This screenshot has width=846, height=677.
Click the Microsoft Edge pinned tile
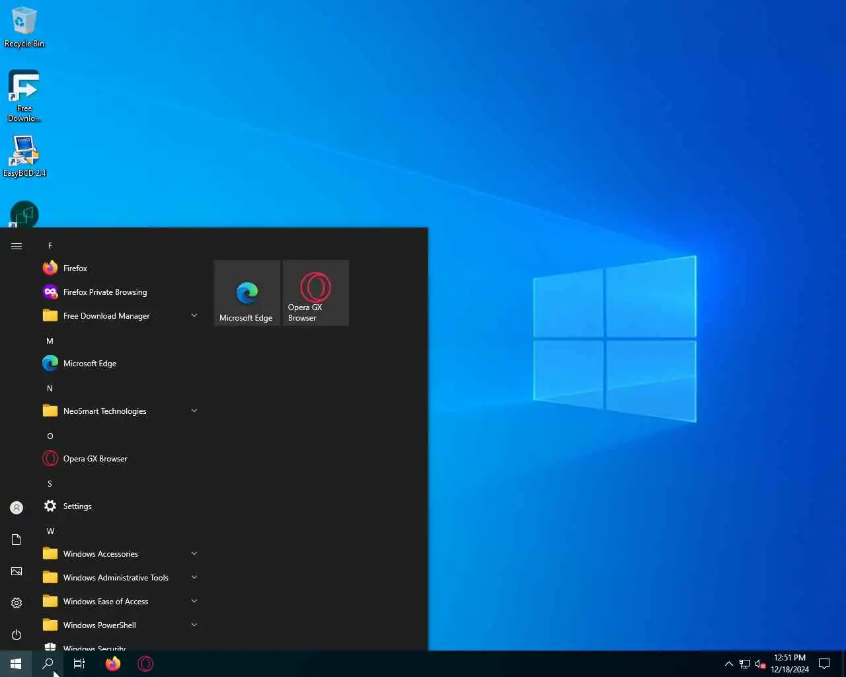click(247, 293)
